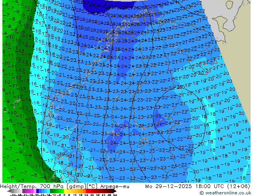Click the map title 'Height/Temp. 700 hPa'

tap(32, 186)
